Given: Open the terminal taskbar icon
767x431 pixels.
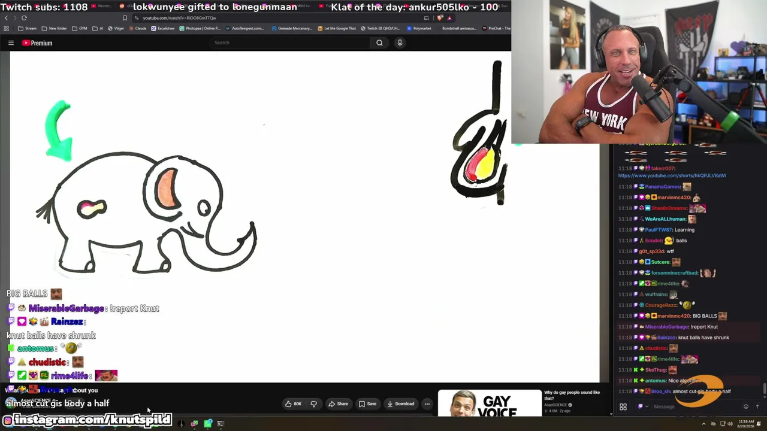Looking at the screenshot, I should coord(221,424).
